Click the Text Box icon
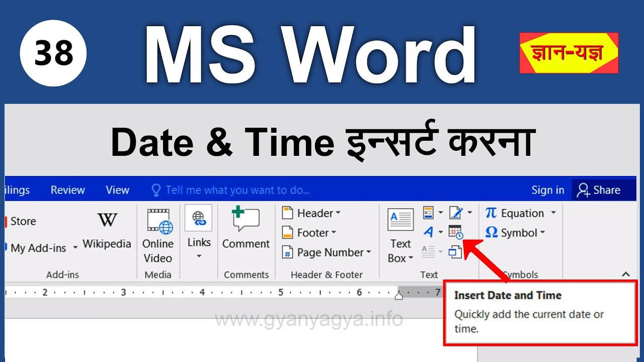The image size is (644, 362). coord(400,220)
